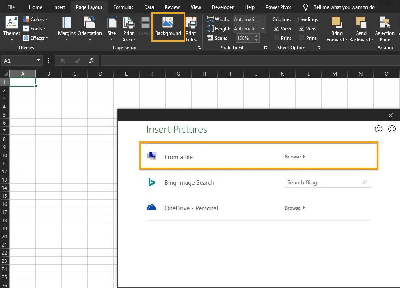
Task: Click the Insert Function fx icon
Action: tap(92, 61)
